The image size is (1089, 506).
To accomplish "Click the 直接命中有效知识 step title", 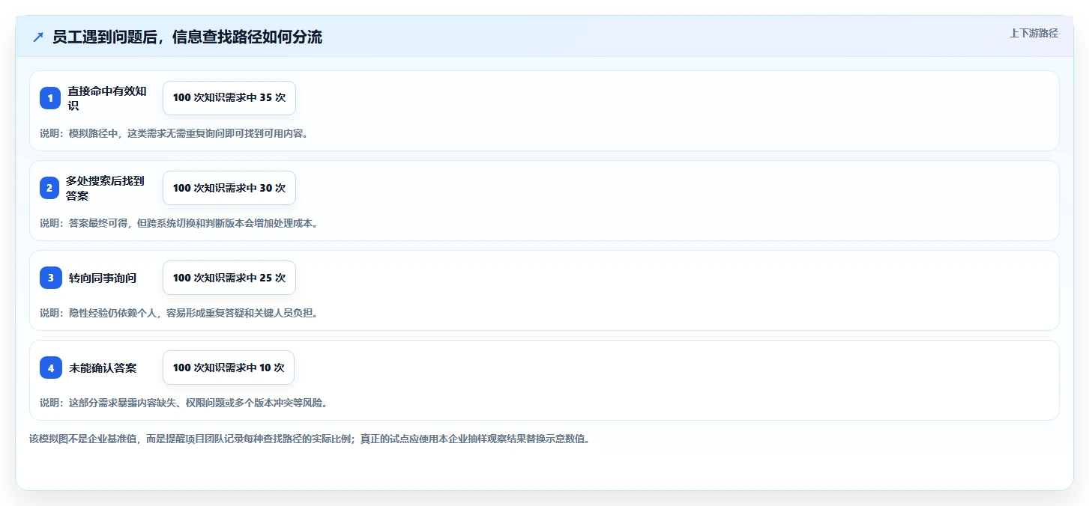I will coord(108,98).
